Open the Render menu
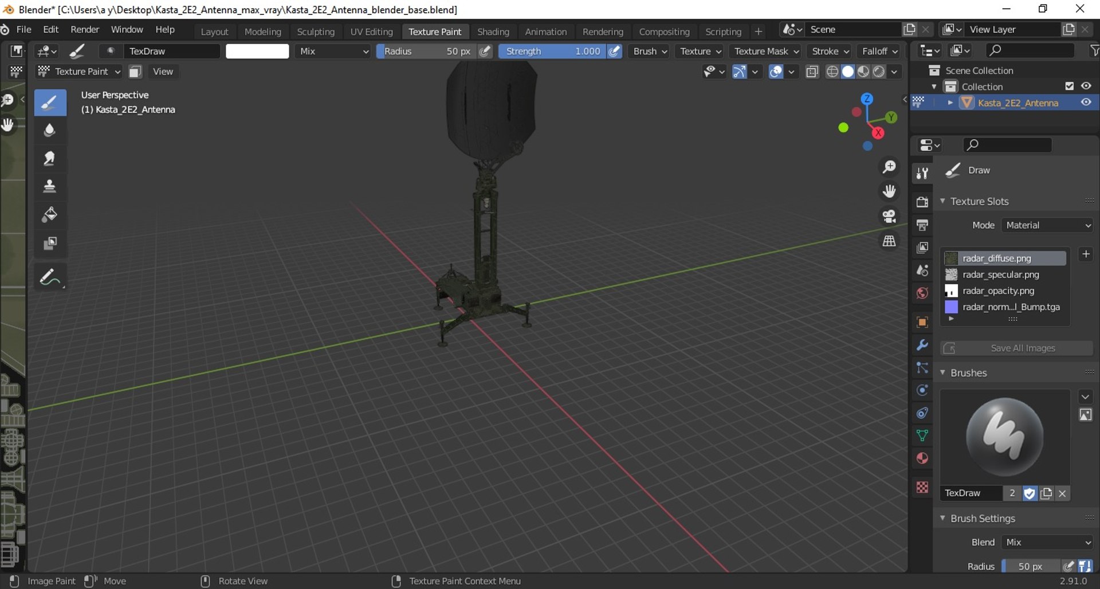This screenshot has height=589, width=1100. pos(85,29)
